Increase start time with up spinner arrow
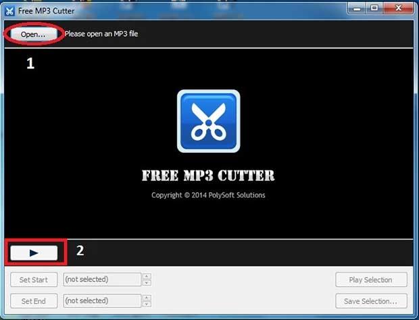The image size is (419, 320). [147, 277]
